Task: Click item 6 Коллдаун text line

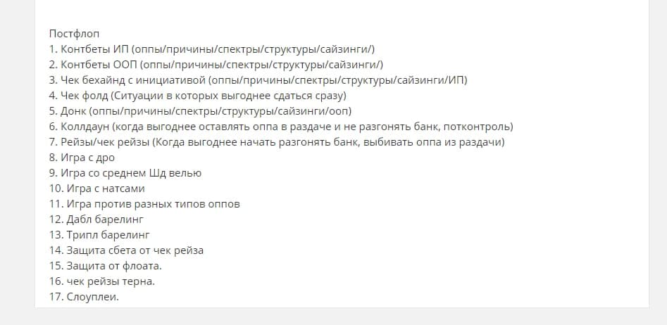Action: [x=280, y=127]
